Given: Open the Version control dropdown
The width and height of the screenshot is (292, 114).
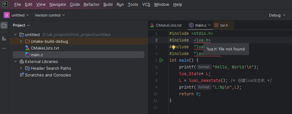Looking at the screenshot, I should tap(50, 15).
